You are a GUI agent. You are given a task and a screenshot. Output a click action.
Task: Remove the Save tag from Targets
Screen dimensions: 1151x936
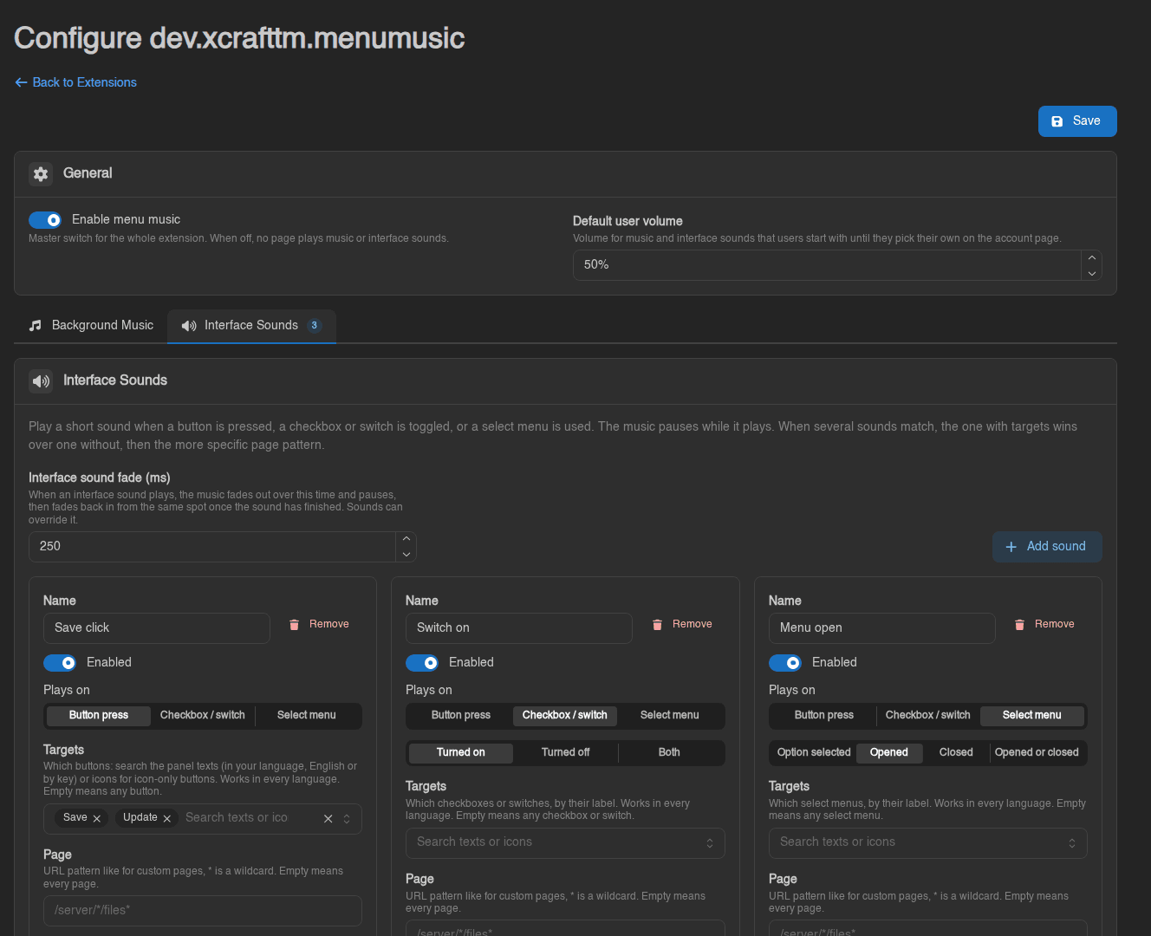[x=97, y=818]
